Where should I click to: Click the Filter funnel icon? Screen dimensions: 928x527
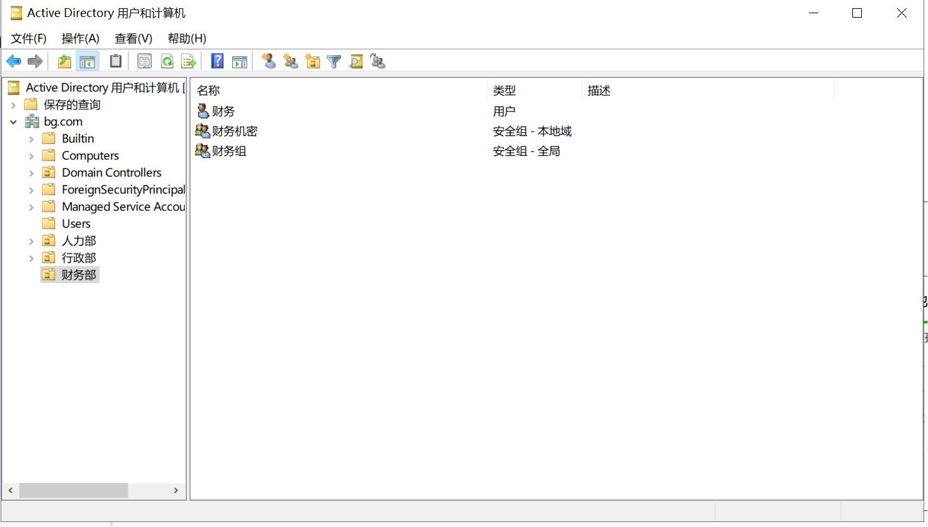pos(334,61)
